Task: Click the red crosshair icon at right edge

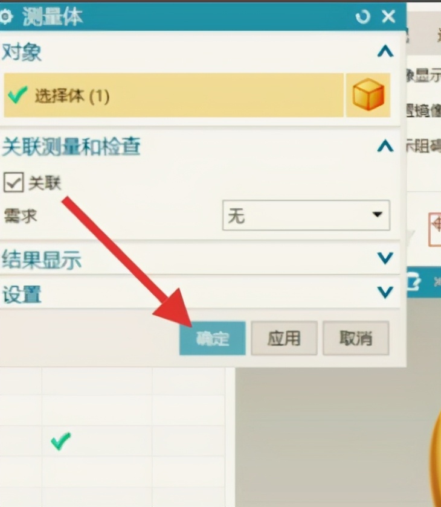Action: pyautogui.click(x=436, y=229)
